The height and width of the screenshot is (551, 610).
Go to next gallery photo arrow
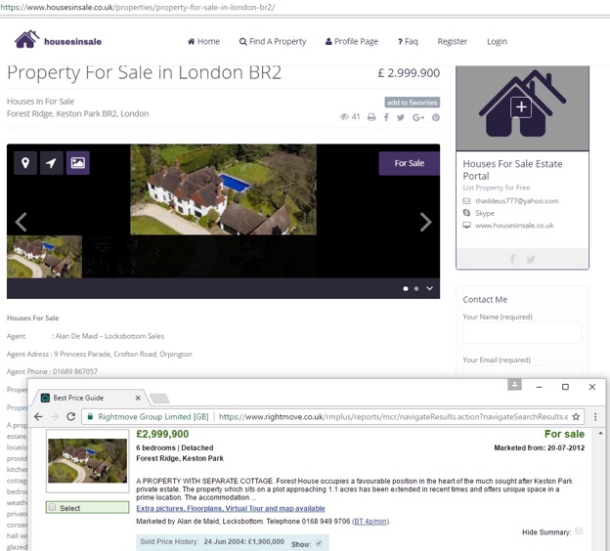click(x=425, y=223)
